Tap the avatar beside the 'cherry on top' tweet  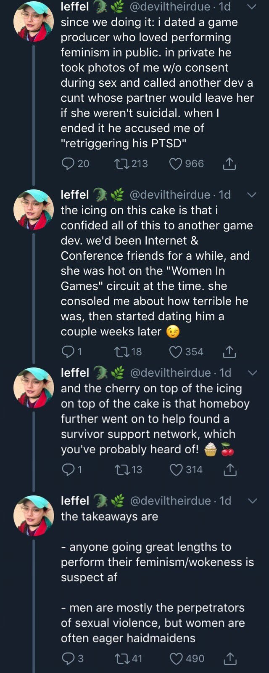[34, 388]
